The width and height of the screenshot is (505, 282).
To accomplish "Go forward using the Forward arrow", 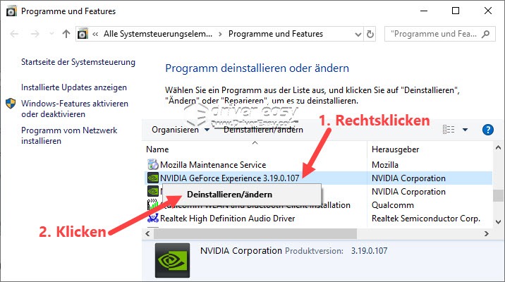I will (35, 34).
